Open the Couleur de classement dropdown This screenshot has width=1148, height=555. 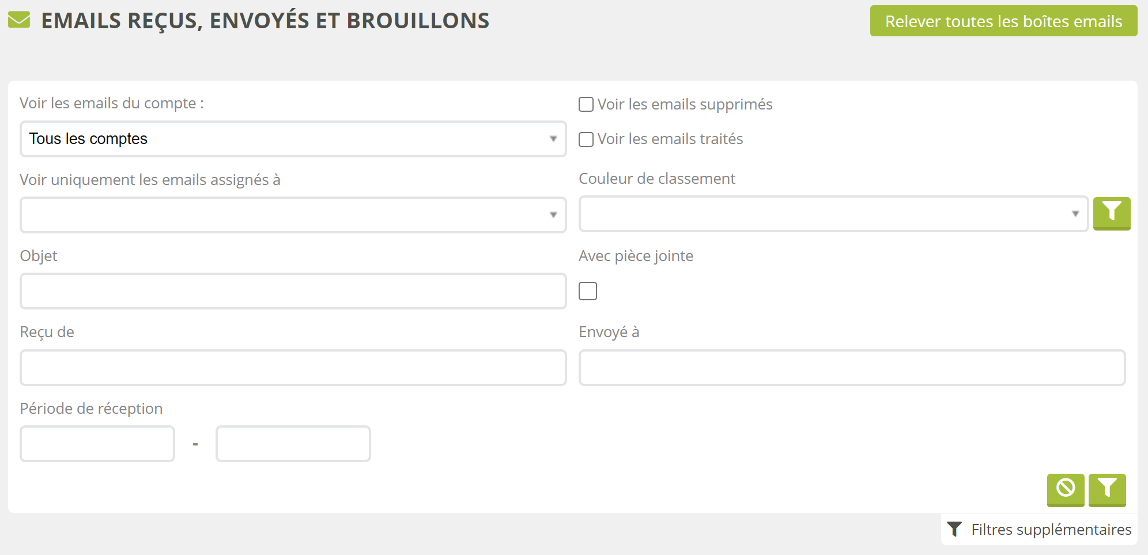pos(833,214)
